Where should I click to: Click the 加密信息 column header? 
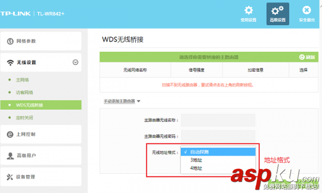pyautogui.click(x=255, y=70)
